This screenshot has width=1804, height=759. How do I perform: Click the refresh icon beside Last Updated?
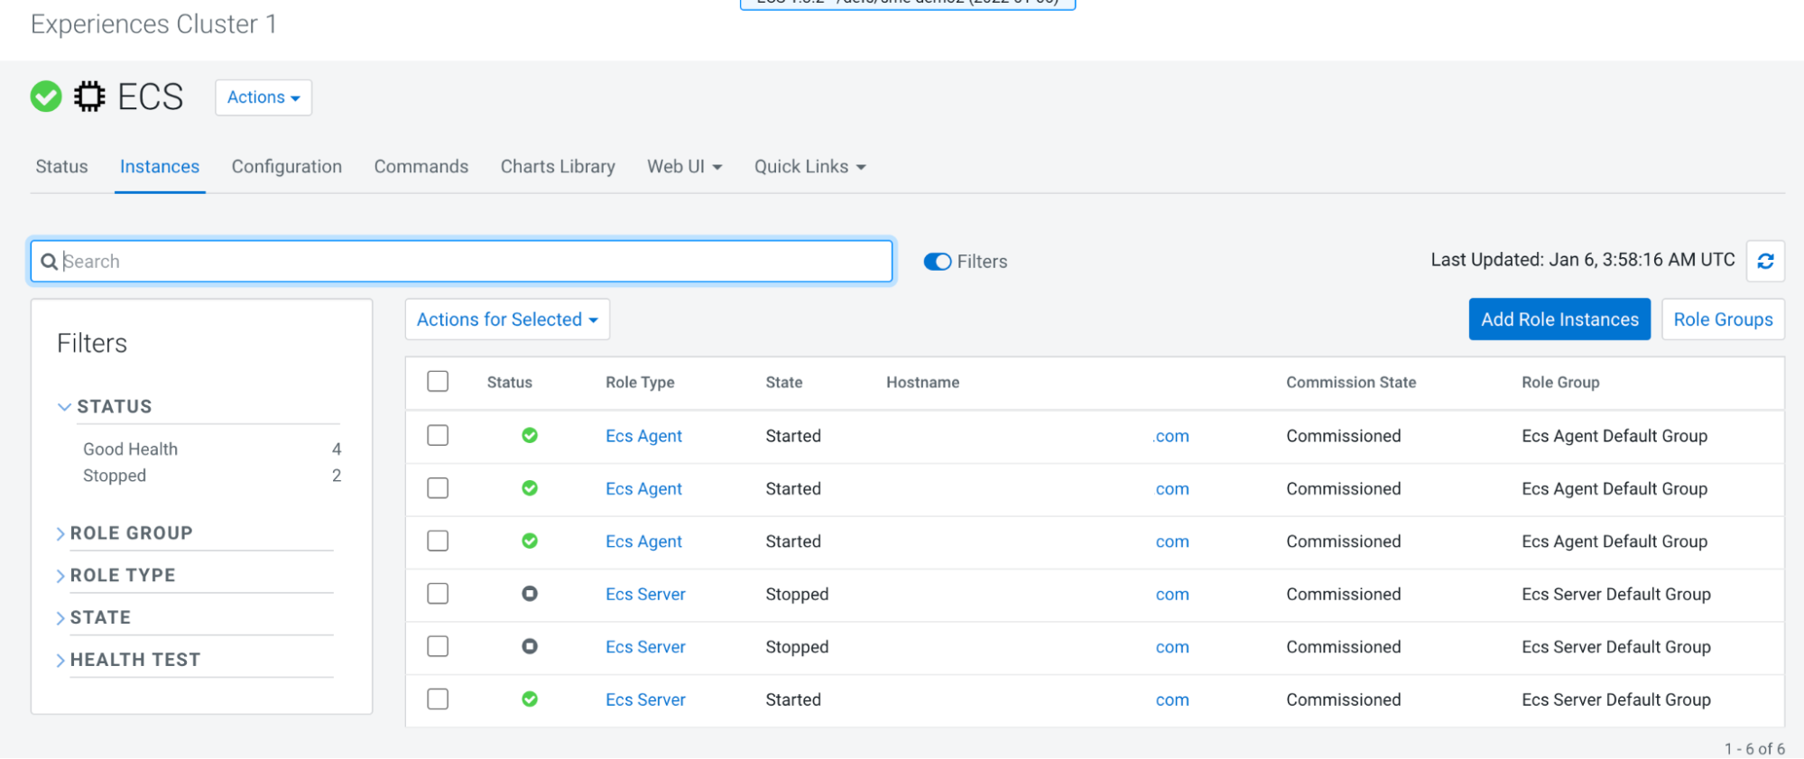(x=1765, y=261)
